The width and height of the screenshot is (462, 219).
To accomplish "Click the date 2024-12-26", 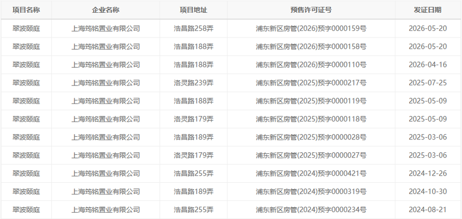I will click(427, 174).
